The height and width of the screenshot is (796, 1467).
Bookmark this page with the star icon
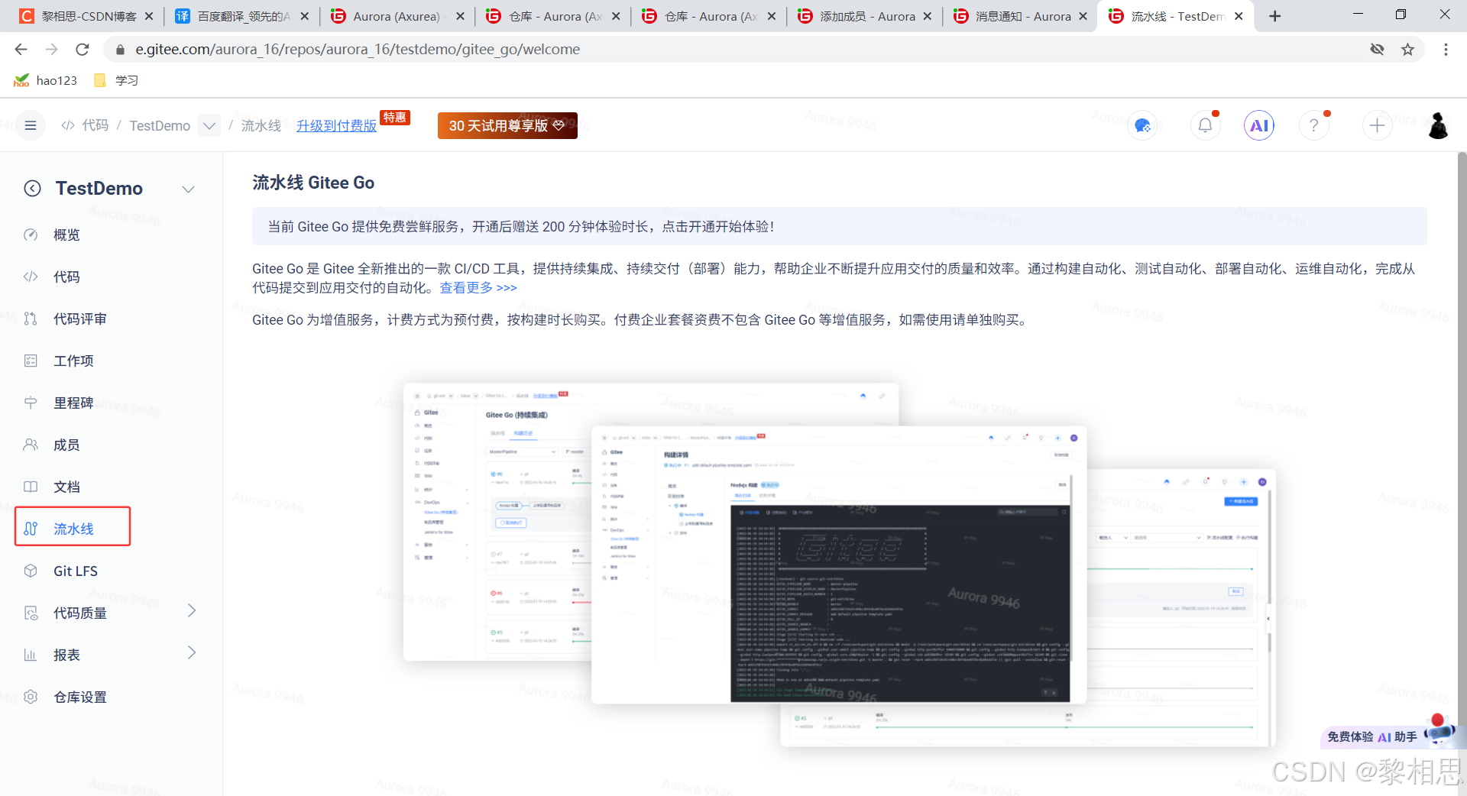[1407, 50]
